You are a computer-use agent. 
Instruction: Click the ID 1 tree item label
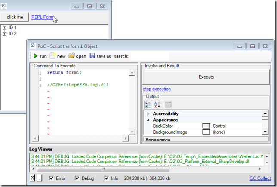(x=12, y=28)
